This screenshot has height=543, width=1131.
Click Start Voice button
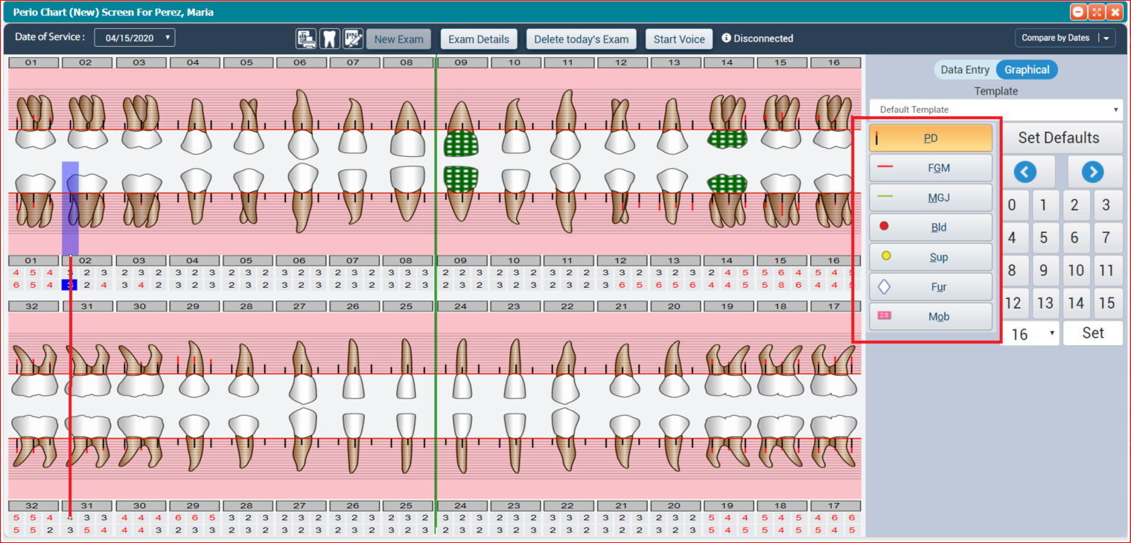click(x=679, y=39)
